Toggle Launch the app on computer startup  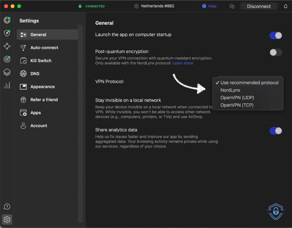276,35
